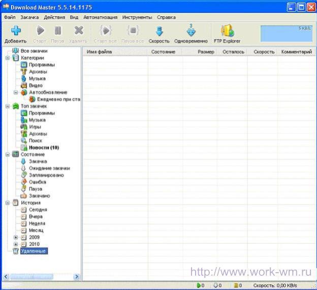
Task: Open the Автоматизация menu
Action: click(100, 17)
